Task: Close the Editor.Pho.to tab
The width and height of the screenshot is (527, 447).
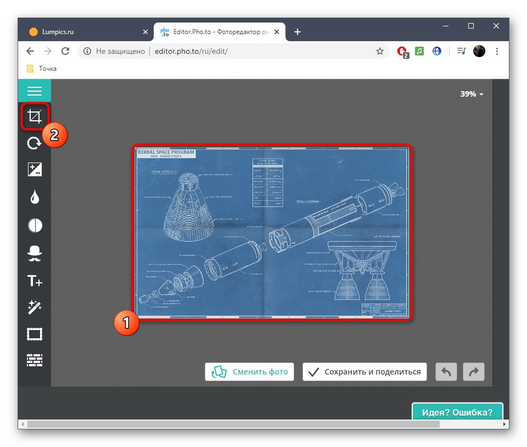Action: (277, 32)
